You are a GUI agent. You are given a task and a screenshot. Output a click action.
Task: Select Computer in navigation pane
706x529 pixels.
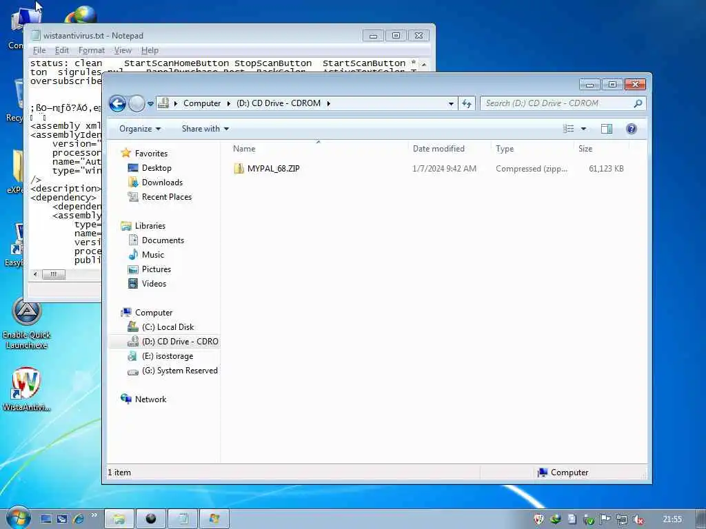click(154, 313)
